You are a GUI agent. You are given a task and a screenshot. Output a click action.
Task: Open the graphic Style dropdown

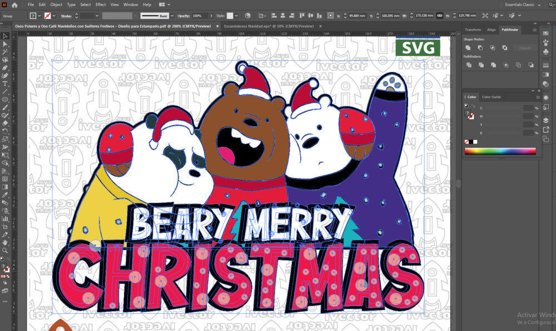(236, 16)
